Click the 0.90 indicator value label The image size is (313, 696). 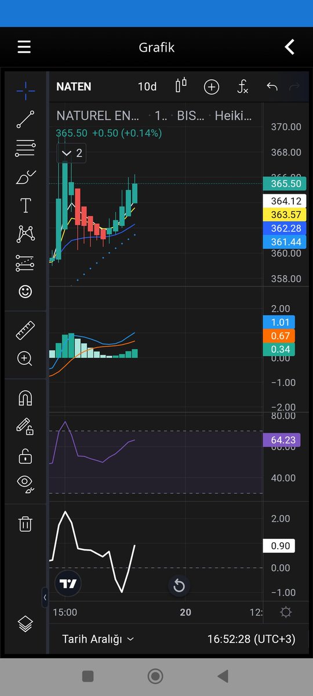coord(279,546)
